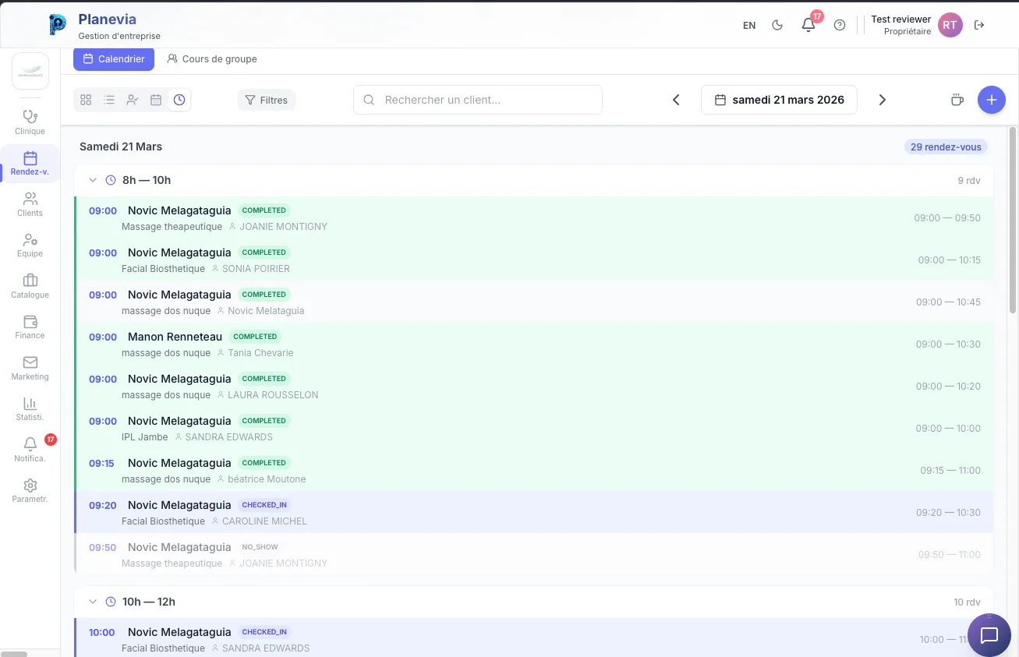The height and width of the screenshot is (657, 1019).
Task: Open the help question mark icon
Action: click(x=840, y=25)
